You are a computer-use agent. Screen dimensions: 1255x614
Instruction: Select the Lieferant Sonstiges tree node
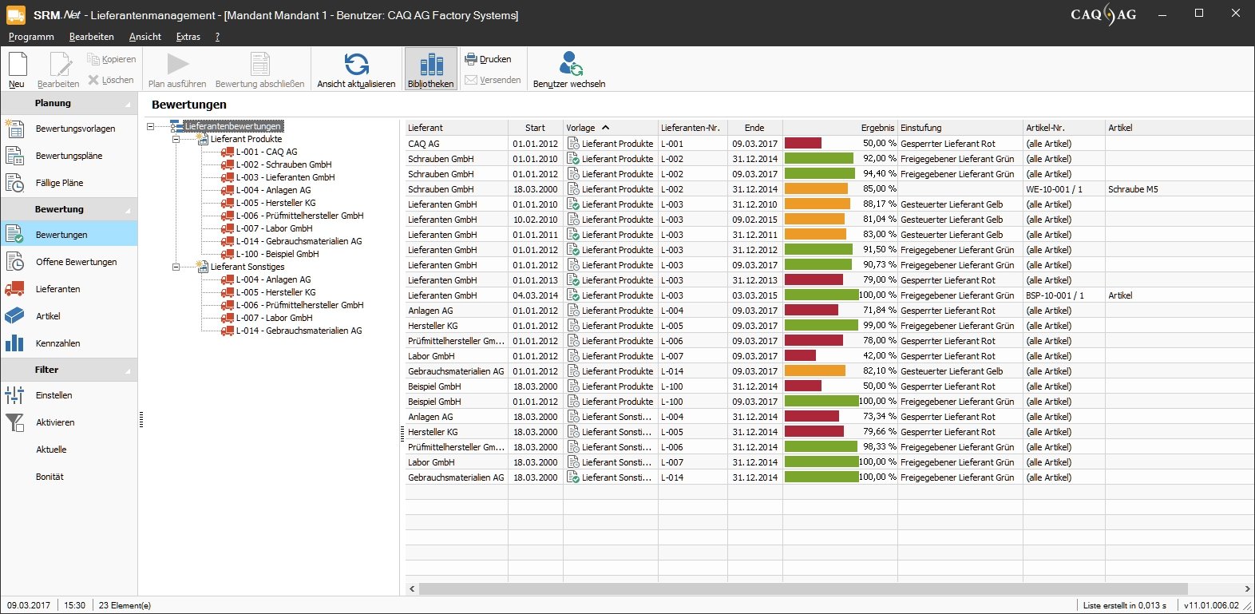point(247,267)
